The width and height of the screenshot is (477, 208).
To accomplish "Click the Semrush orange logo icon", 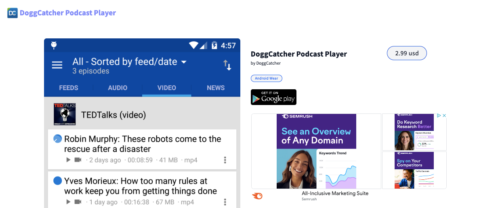I will pyautogui.click(x=257, y=196).
